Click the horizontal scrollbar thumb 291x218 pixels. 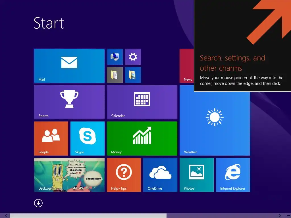[88, 216]
